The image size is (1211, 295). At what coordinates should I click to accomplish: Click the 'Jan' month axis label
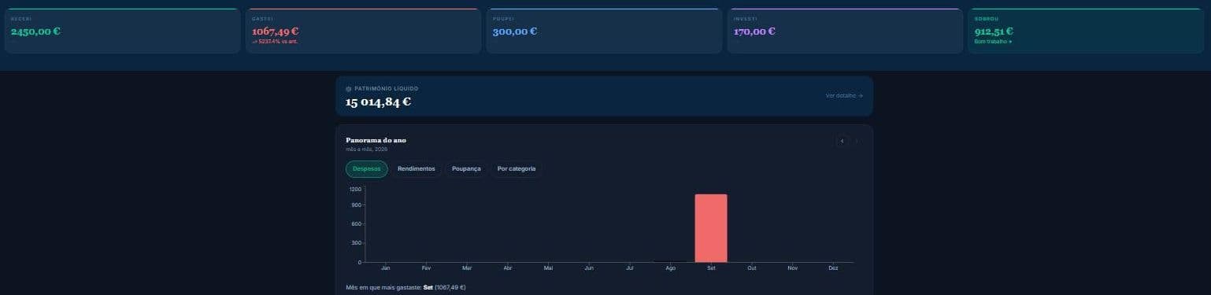pyautogui.click(x=385, y=268)
